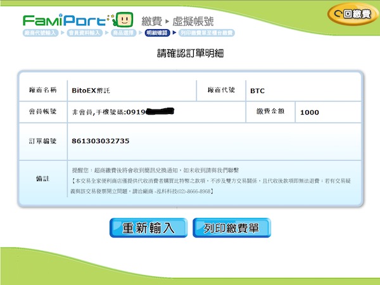Click the 列印繳費單 print button
Screen dimensions: 380x285
click(x=232, y=228)
